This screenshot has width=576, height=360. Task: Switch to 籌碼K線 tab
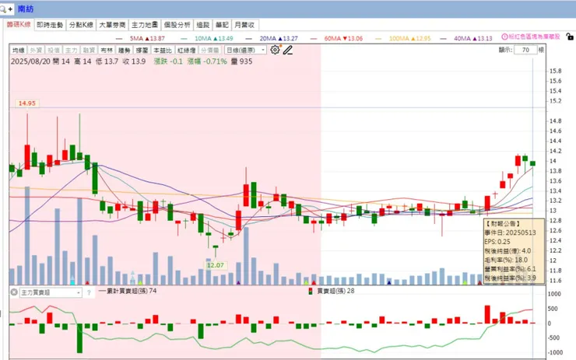click(x=19, y=25)
